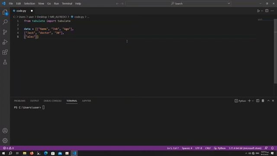Change indentation via Spaces: 4
277x156 pixels.
pyautogui.click(x=187, y=148)
